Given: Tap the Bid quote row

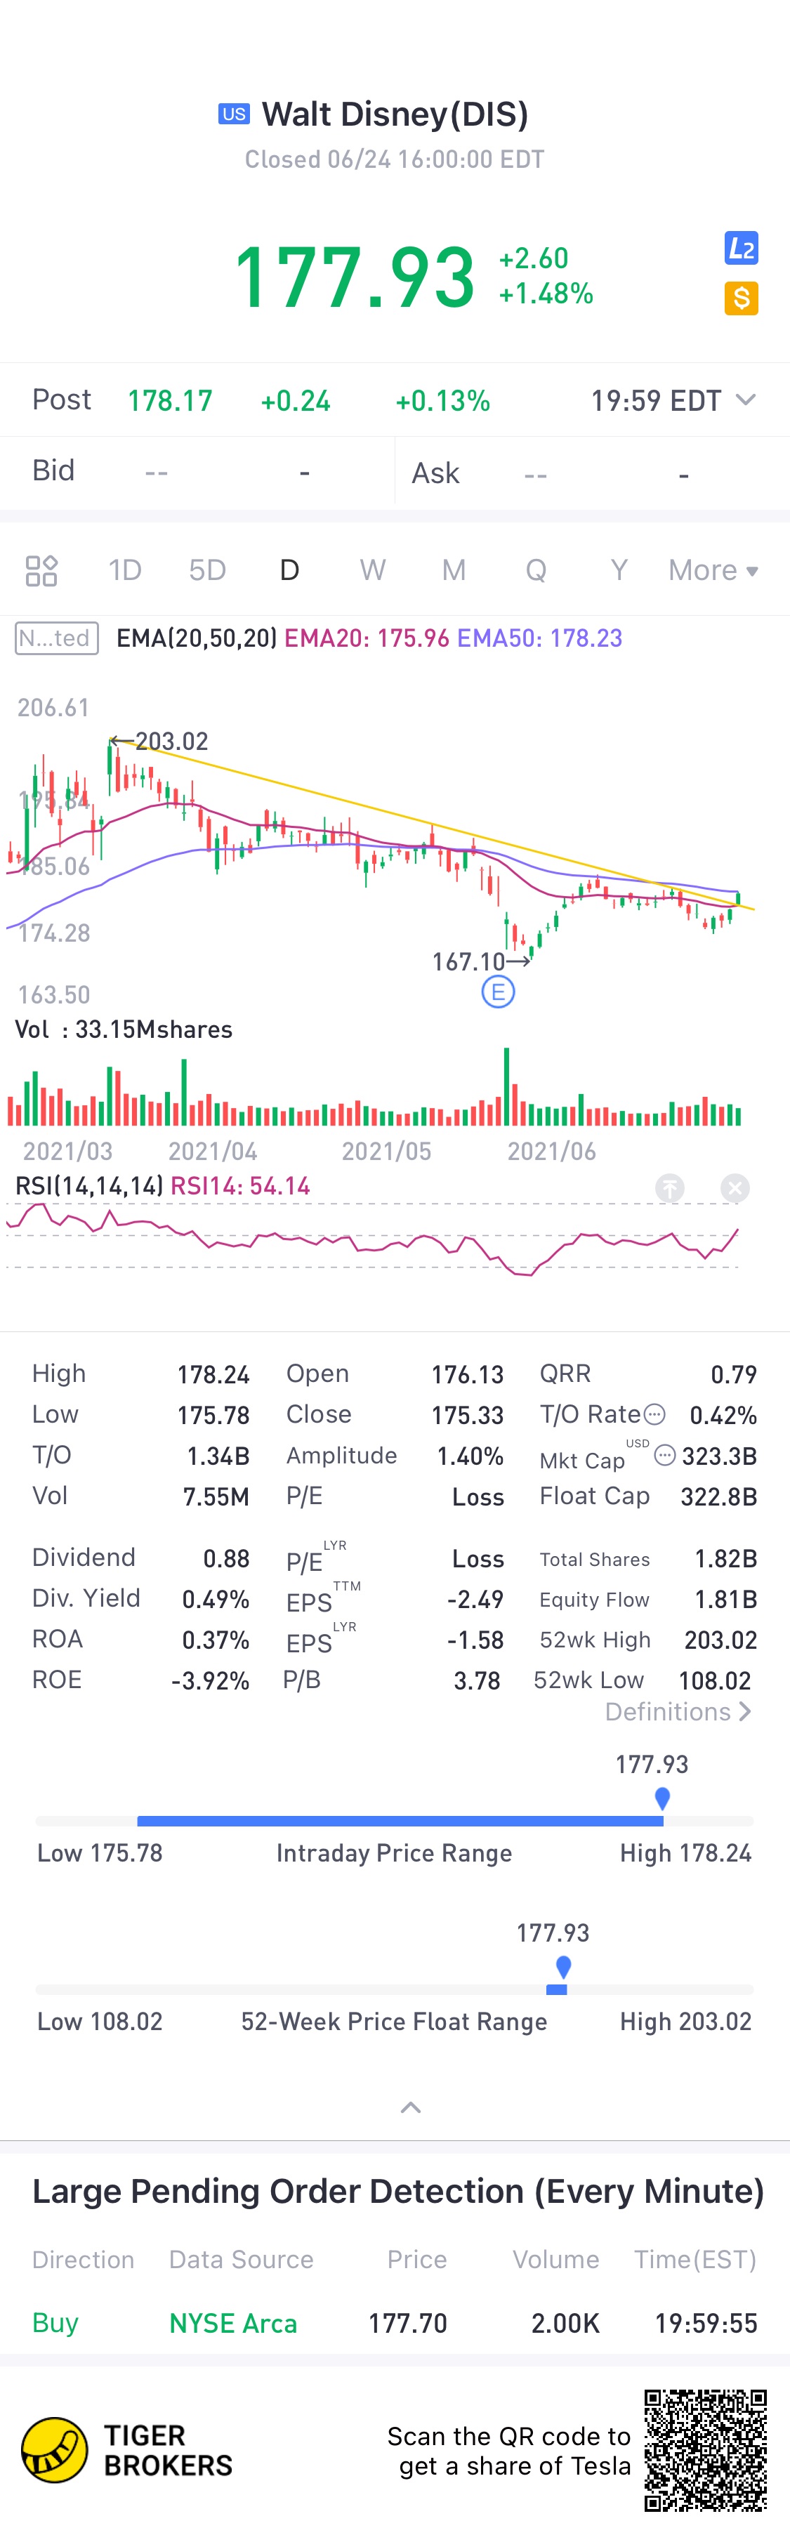Looking at the screenshot, I should click(197, 471).
